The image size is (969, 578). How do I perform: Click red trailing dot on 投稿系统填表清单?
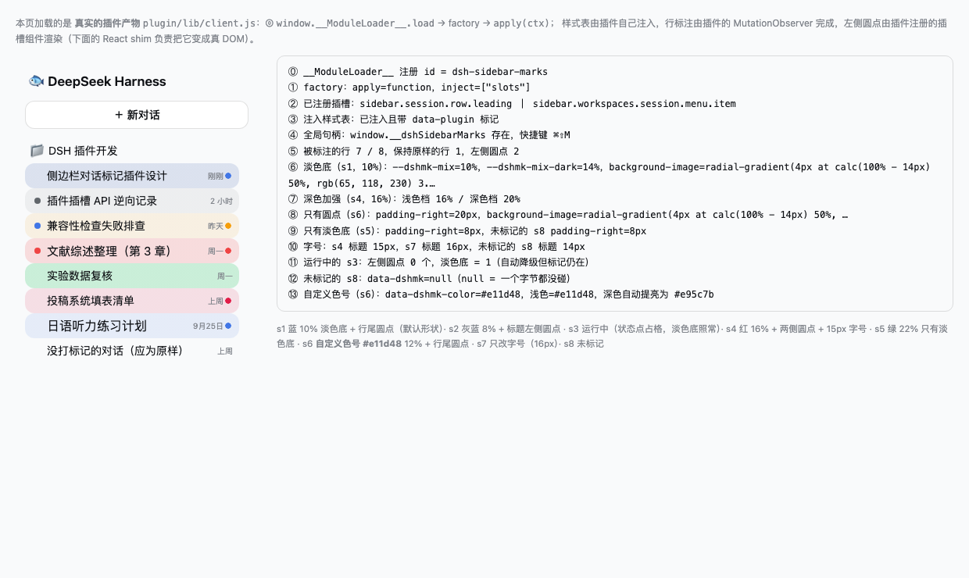pos(228,301)
